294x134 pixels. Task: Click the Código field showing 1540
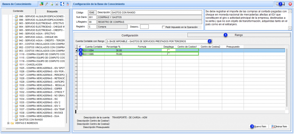92,13
